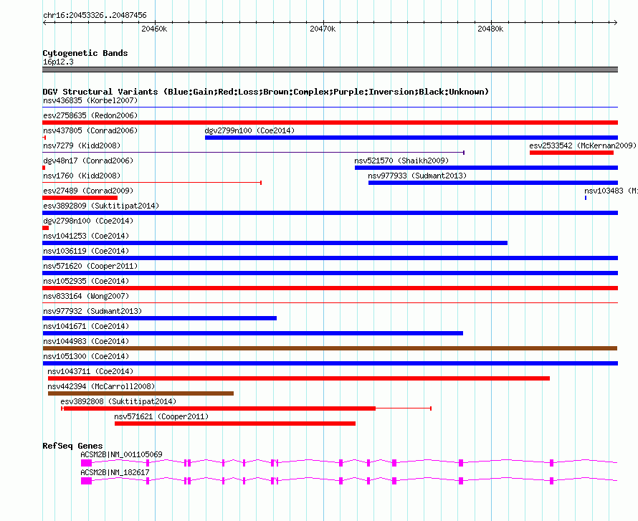Select the nsv1043711 (Coe2014) label
This screenshot has width=638, height=521.
pyautogui.click(x=90, y=371)
